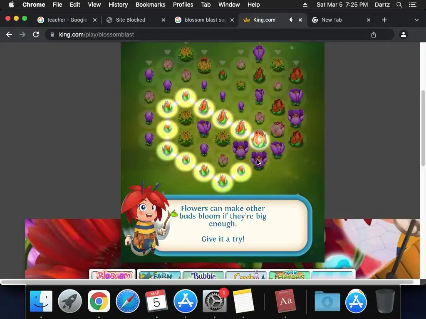Open the Farm game thumbnail

(x=159, y=275)
